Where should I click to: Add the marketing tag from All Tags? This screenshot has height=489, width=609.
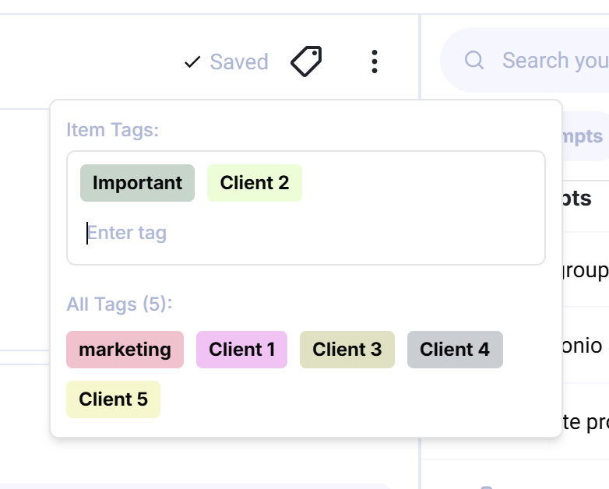(x=125, y=350)
